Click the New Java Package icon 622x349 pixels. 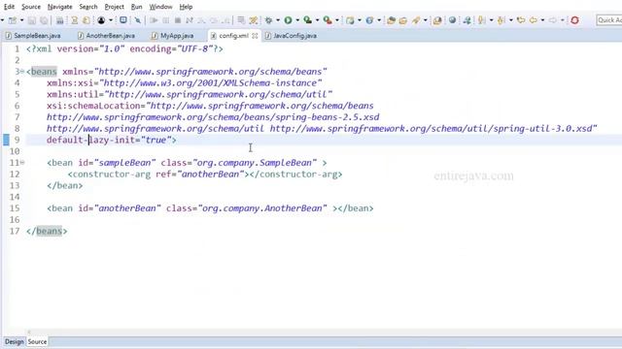click(350, 20)
